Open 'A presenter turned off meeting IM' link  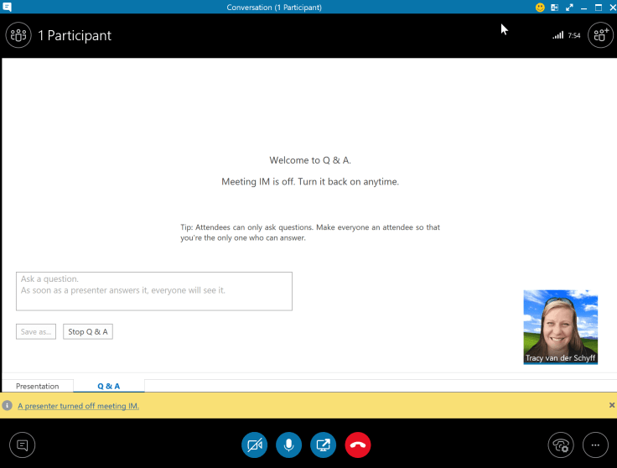[x=78, y=406]
